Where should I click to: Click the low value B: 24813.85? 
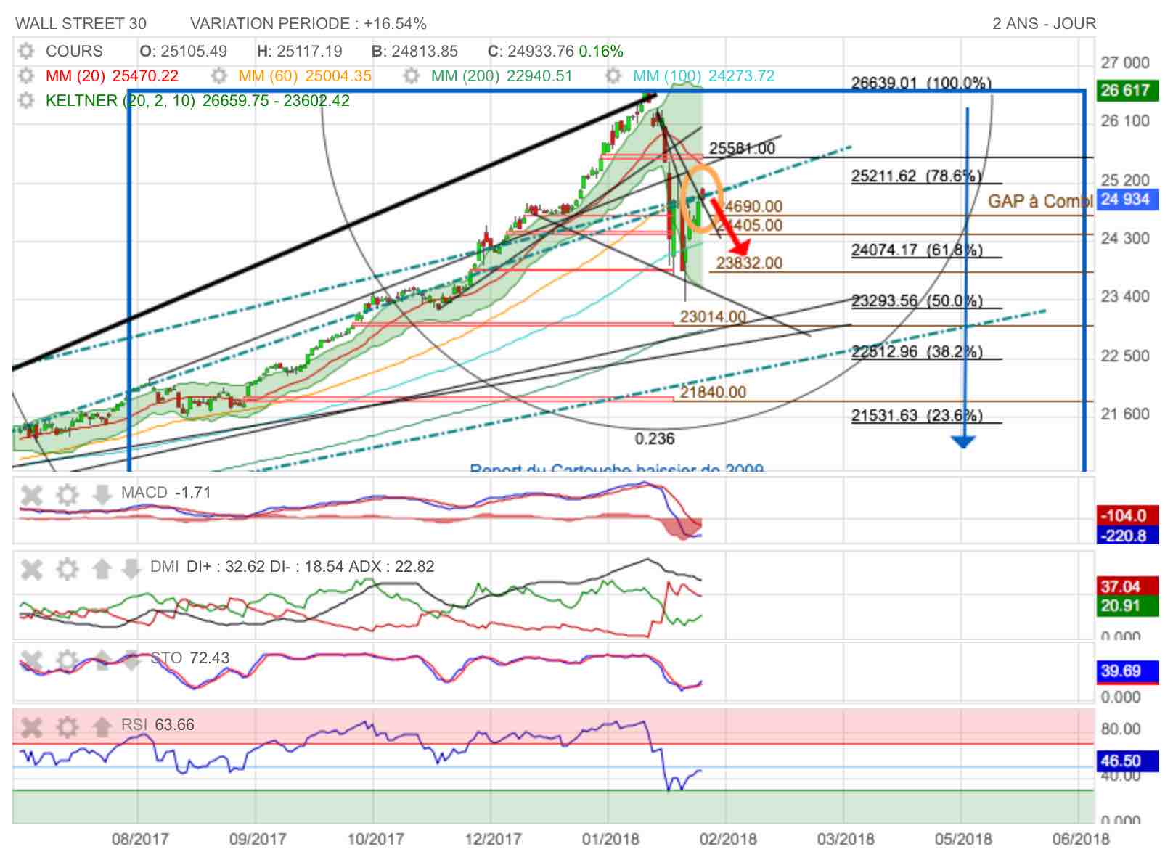tap(414, 52)
